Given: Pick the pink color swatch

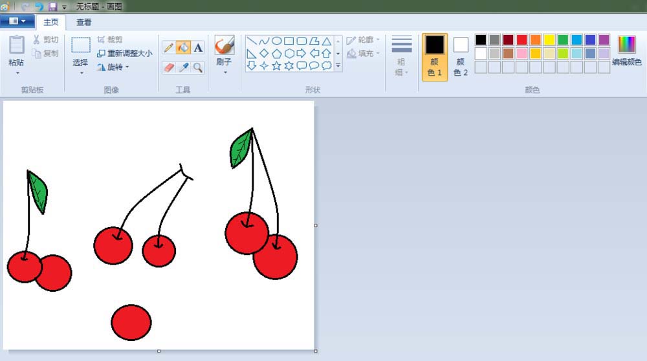Looking at the screenshot, I should pyautogui.click(x=522, y=53).
